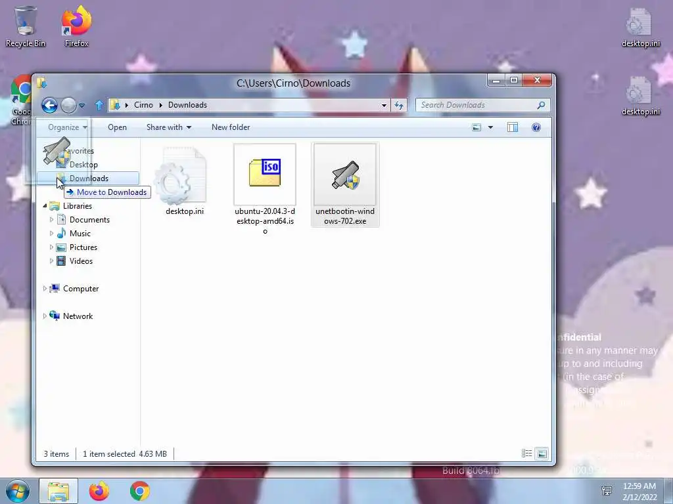Toggle the preview pane
Screen dimensions: 673x504
click(513, 127)
